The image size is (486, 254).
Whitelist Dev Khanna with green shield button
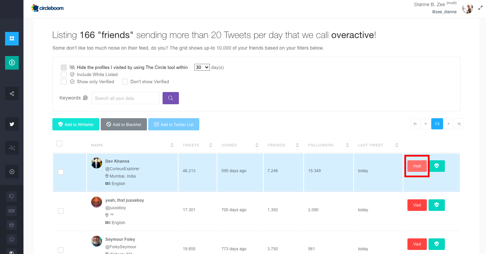436,166
